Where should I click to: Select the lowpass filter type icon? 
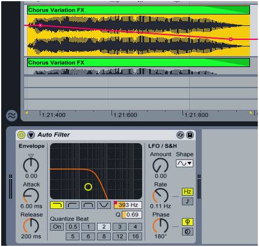(57, 205)
